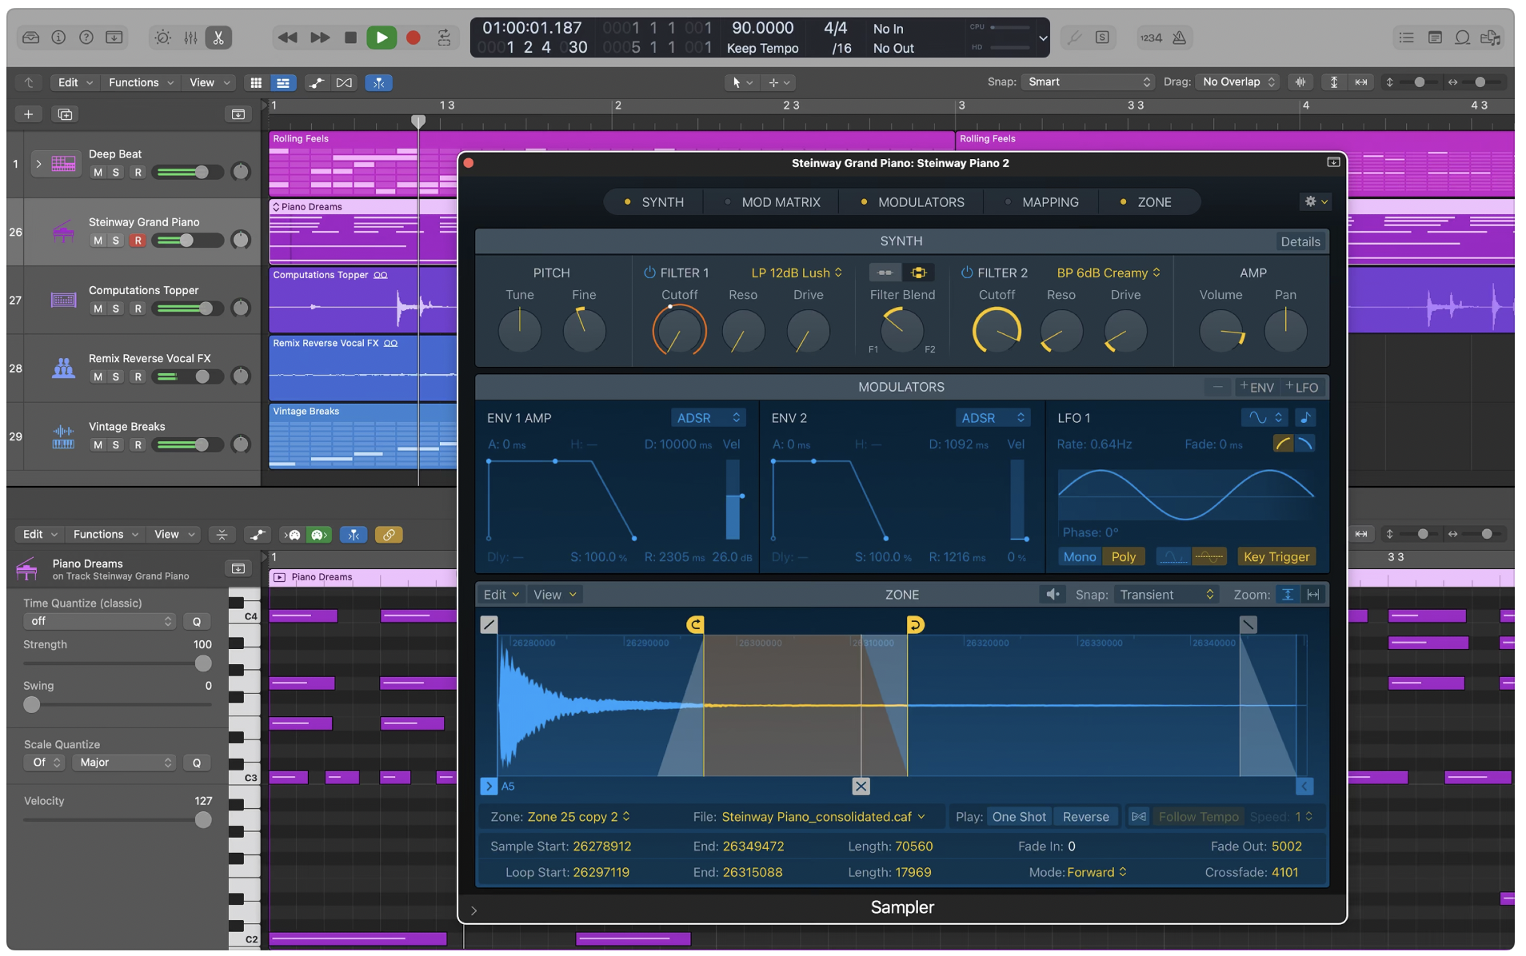This screenshot has width=1526, height=956.
Task: Open ENV 2 ADSR type dropdown
Action: point(993,418)
